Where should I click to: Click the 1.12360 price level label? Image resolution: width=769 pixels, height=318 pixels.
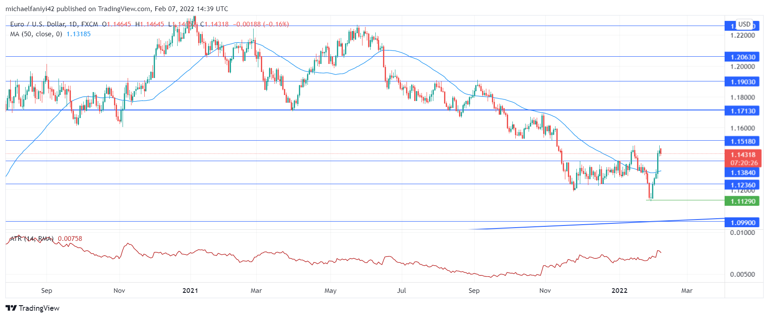[742, 185]
